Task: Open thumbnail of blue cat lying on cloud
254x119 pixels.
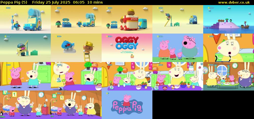Action: (x=76, y=48)
